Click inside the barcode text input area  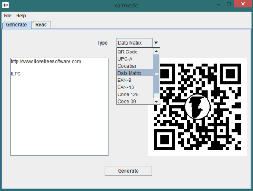(59, 107)
